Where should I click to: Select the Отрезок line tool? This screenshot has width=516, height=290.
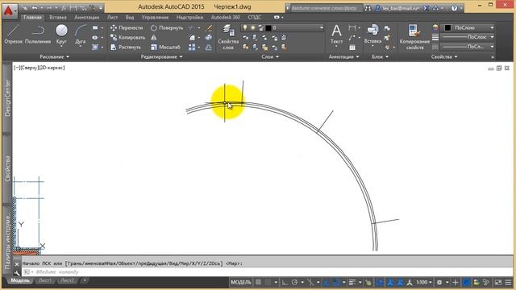click(x=13, y=34)
